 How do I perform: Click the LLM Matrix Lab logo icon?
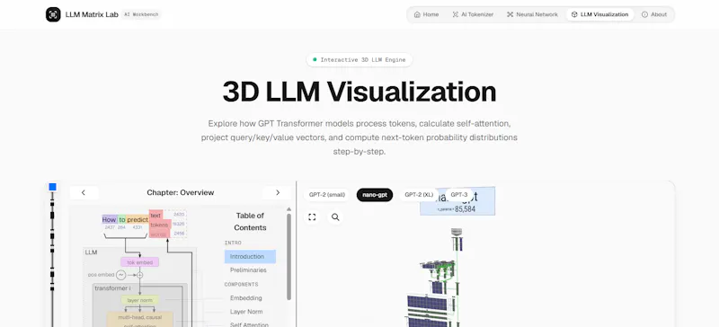(x=53, y=14)
